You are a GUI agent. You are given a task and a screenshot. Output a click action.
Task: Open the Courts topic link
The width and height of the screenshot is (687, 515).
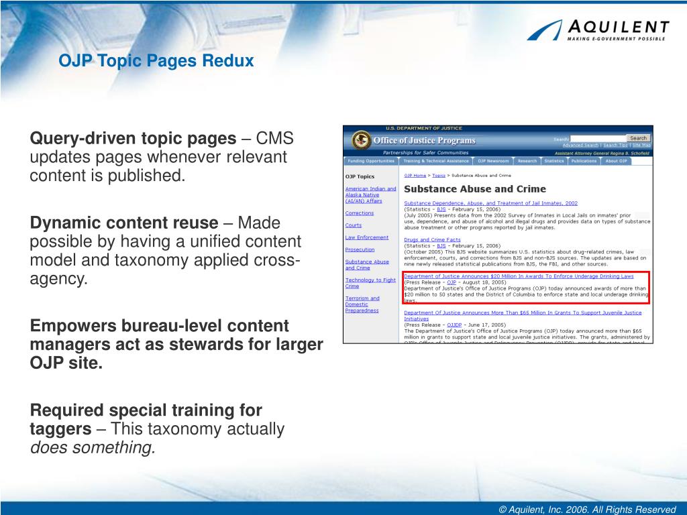353,225
